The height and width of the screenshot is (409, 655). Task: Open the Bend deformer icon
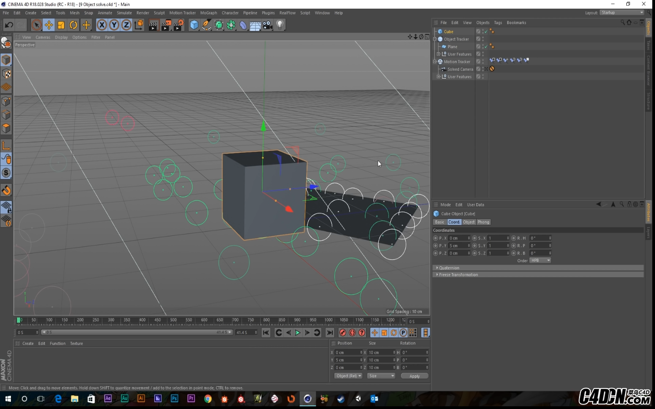(x=243, y=25)
